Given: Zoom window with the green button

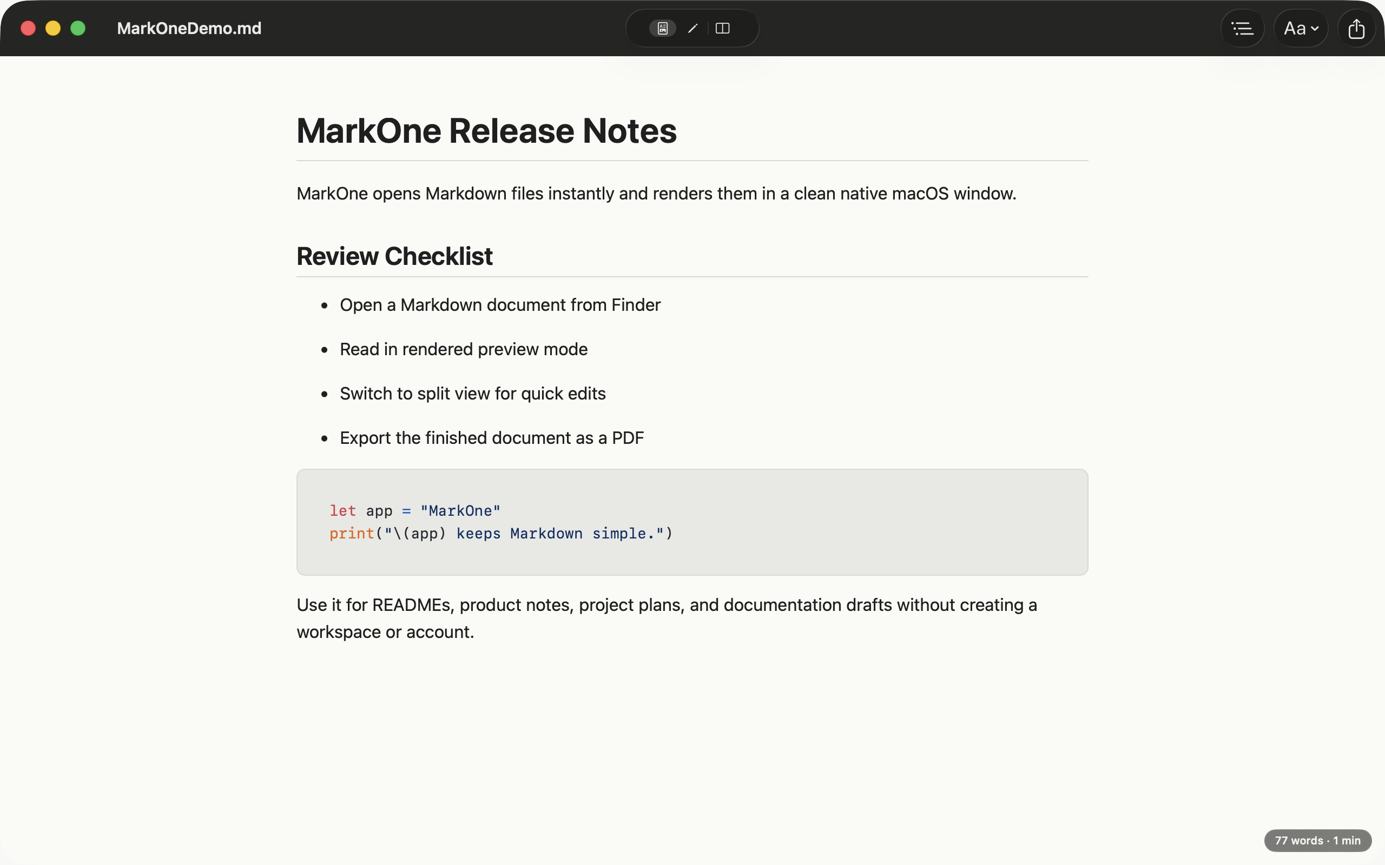Looking at the screenshot, I should 78,28.
